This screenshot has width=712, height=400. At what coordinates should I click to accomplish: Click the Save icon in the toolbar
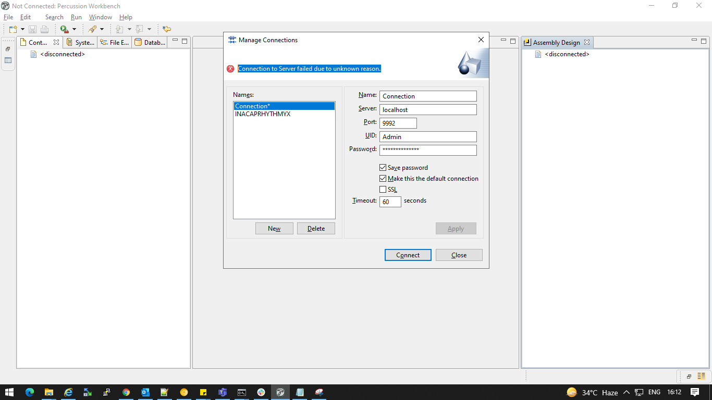pos(32,29)
